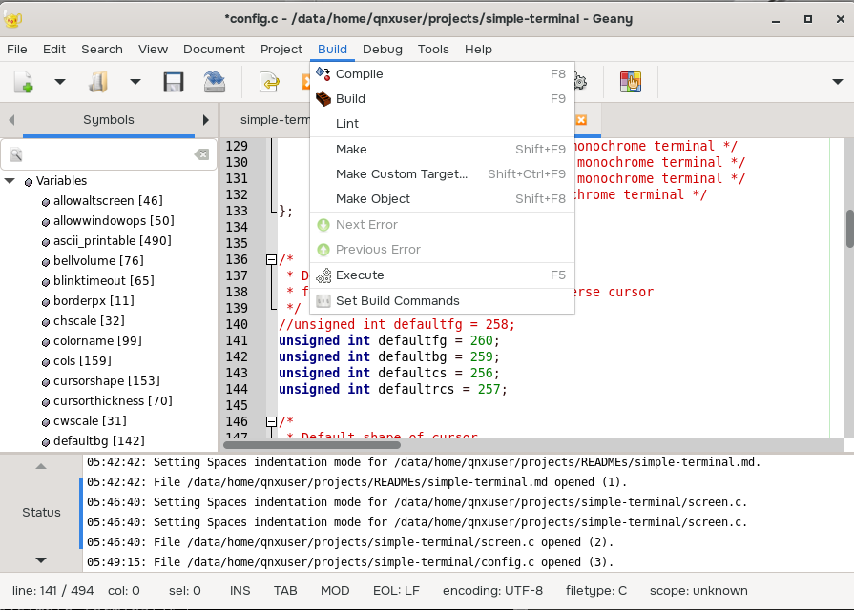Click the New file toolbar icon

click(x=24, y=83)
